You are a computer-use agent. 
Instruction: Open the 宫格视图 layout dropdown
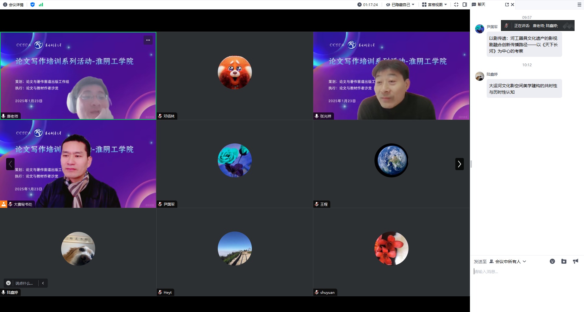(434, 5)
